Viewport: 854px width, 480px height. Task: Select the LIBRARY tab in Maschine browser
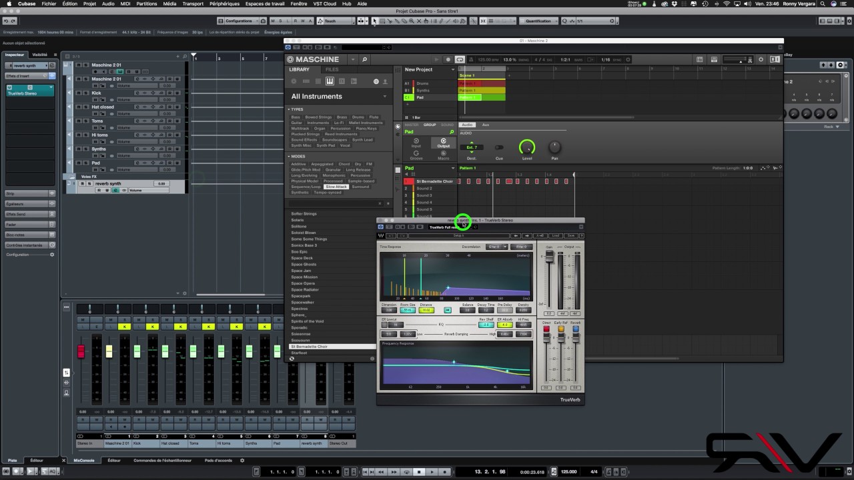pyautogui.click(x=299, y=69)
